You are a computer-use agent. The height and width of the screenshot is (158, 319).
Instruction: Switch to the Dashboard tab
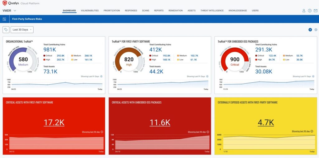[69, 11]
